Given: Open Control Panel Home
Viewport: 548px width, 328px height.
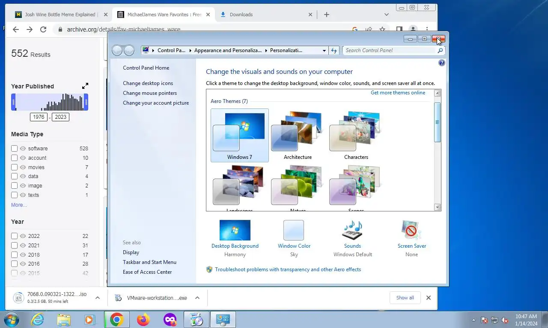Looking at the screenshot, I should [146, 68].
